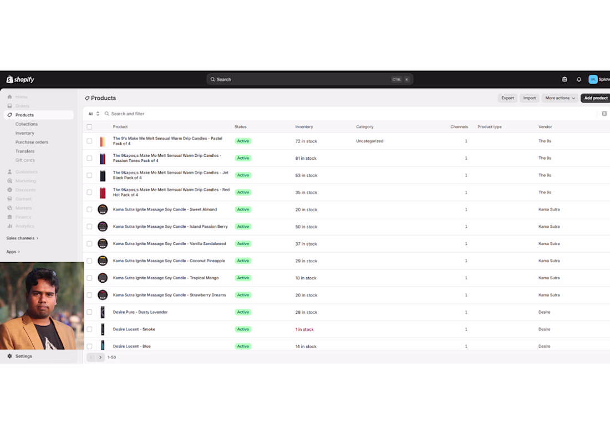Open the notifications bell icon

579,79
